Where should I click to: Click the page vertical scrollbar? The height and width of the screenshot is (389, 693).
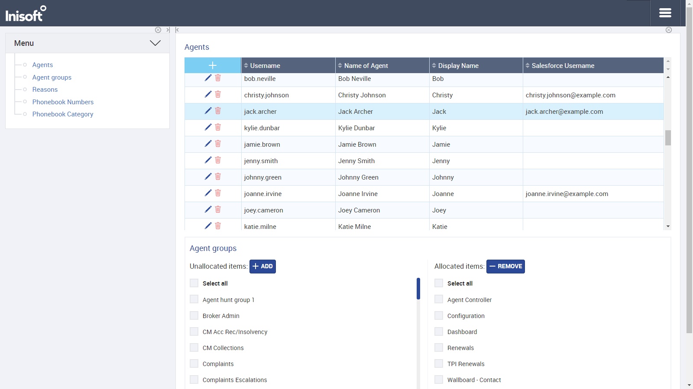pos(689,170)
